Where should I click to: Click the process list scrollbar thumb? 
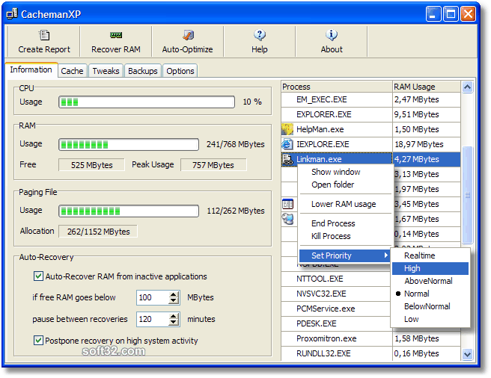pos(467,195)
